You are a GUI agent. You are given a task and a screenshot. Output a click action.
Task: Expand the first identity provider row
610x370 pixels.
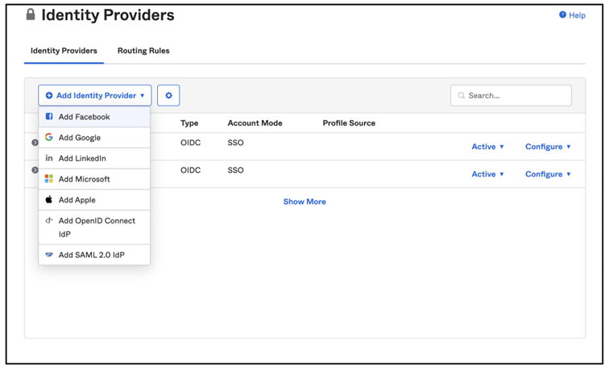tap(35, 143)
